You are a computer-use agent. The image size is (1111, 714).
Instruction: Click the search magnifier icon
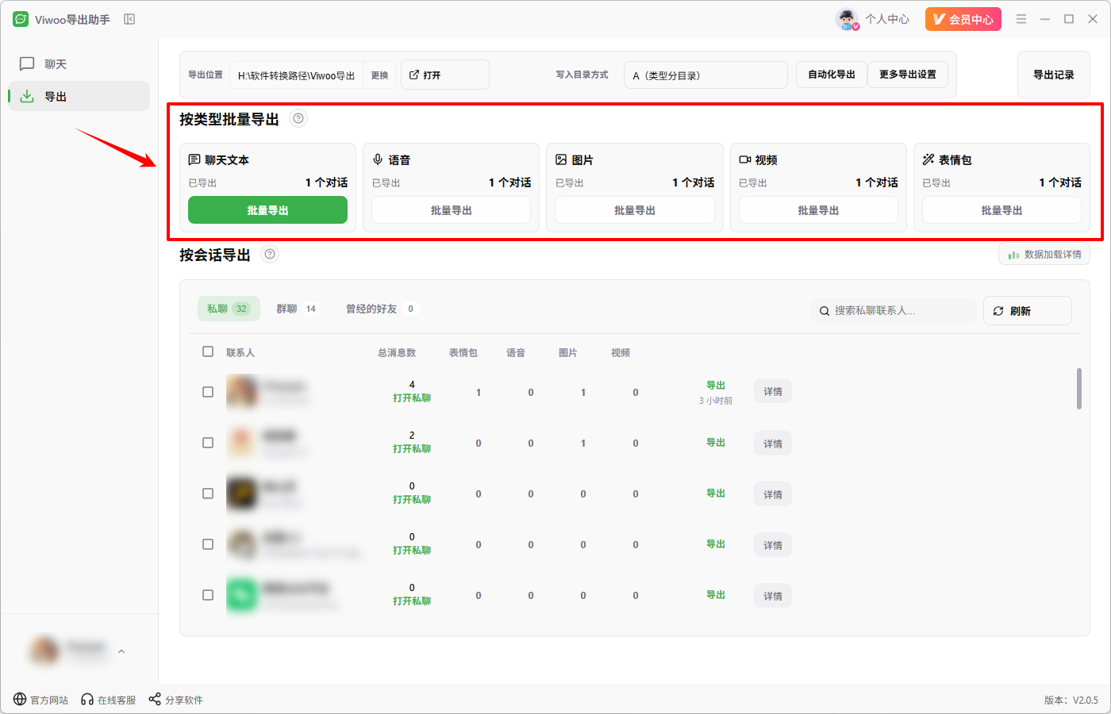point(825,311)
